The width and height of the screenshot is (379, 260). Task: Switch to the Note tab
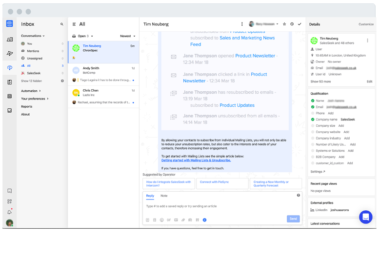pyautogui.click(x=164, y=196)
